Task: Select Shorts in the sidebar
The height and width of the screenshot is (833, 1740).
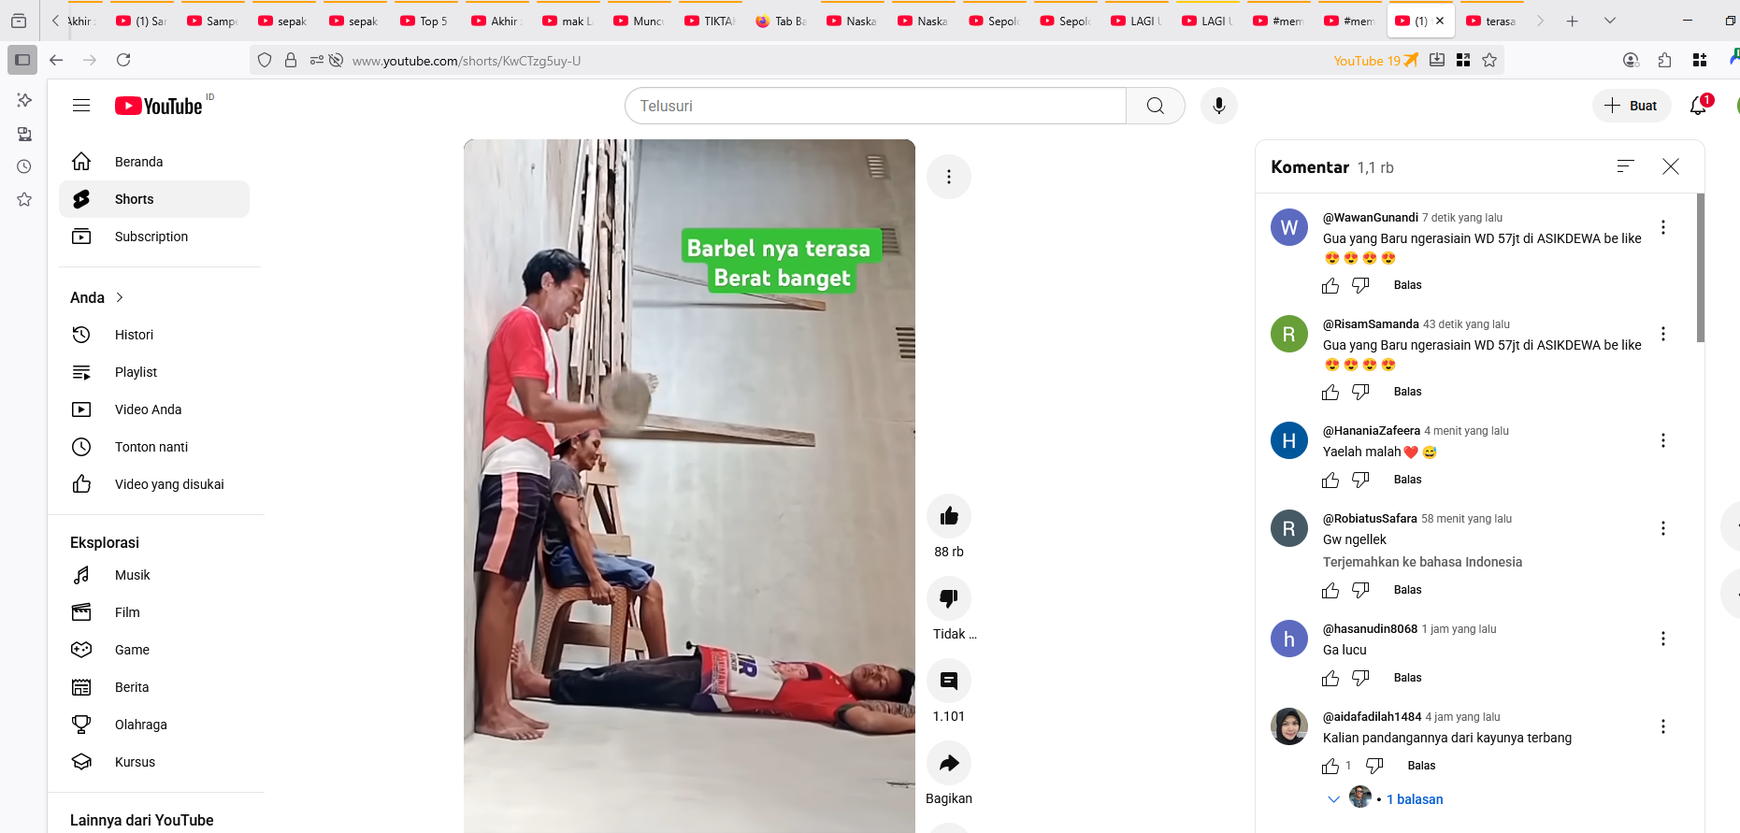Action: coord(154,199)
